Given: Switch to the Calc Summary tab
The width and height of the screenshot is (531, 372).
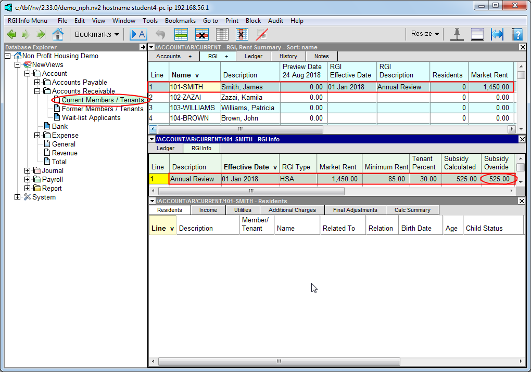Looking at the screenshot, I should point(412,210).
